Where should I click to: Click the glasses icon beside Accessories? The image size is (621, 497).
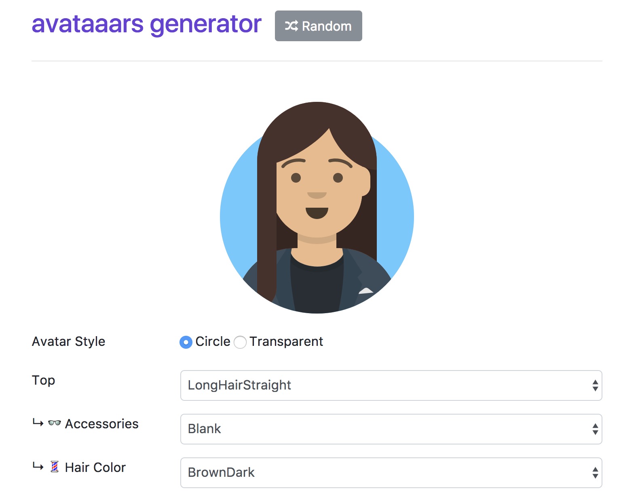click(x=55, y=423)
